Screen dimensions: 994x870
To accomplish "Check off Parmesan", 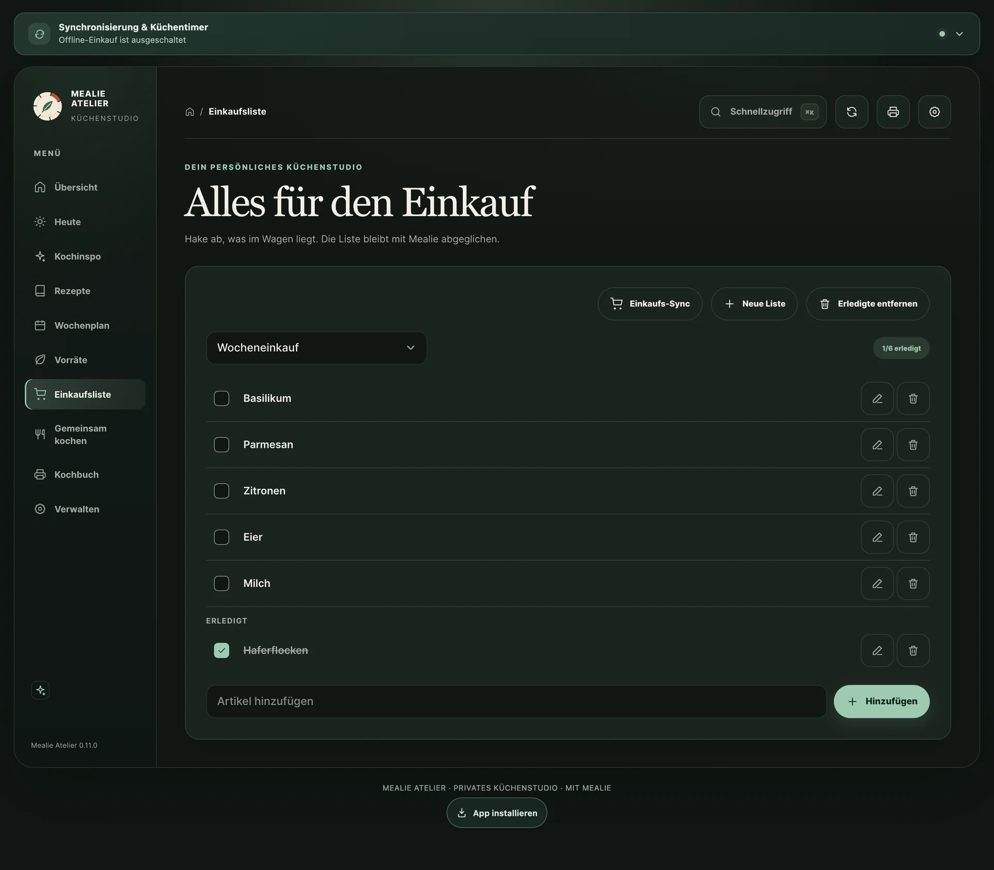I will pyautogui.click(x=222, y=445).
